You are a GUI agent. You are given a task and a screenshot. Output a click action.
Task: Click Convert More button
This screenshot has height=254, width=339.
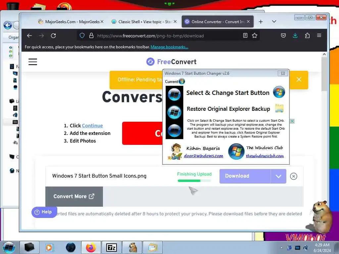coord(74,196)
